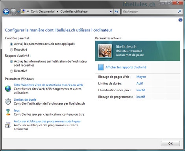The height and width of the screenshot is (151, 185).
Task: Click the help question mark icon
Action: [x=180, y=20]
